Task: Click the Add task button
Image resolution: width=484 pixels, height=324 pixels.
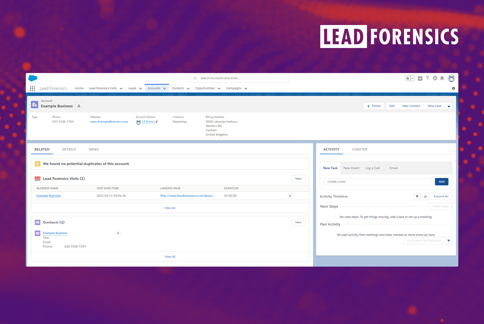Action: [x=442, y=182]
